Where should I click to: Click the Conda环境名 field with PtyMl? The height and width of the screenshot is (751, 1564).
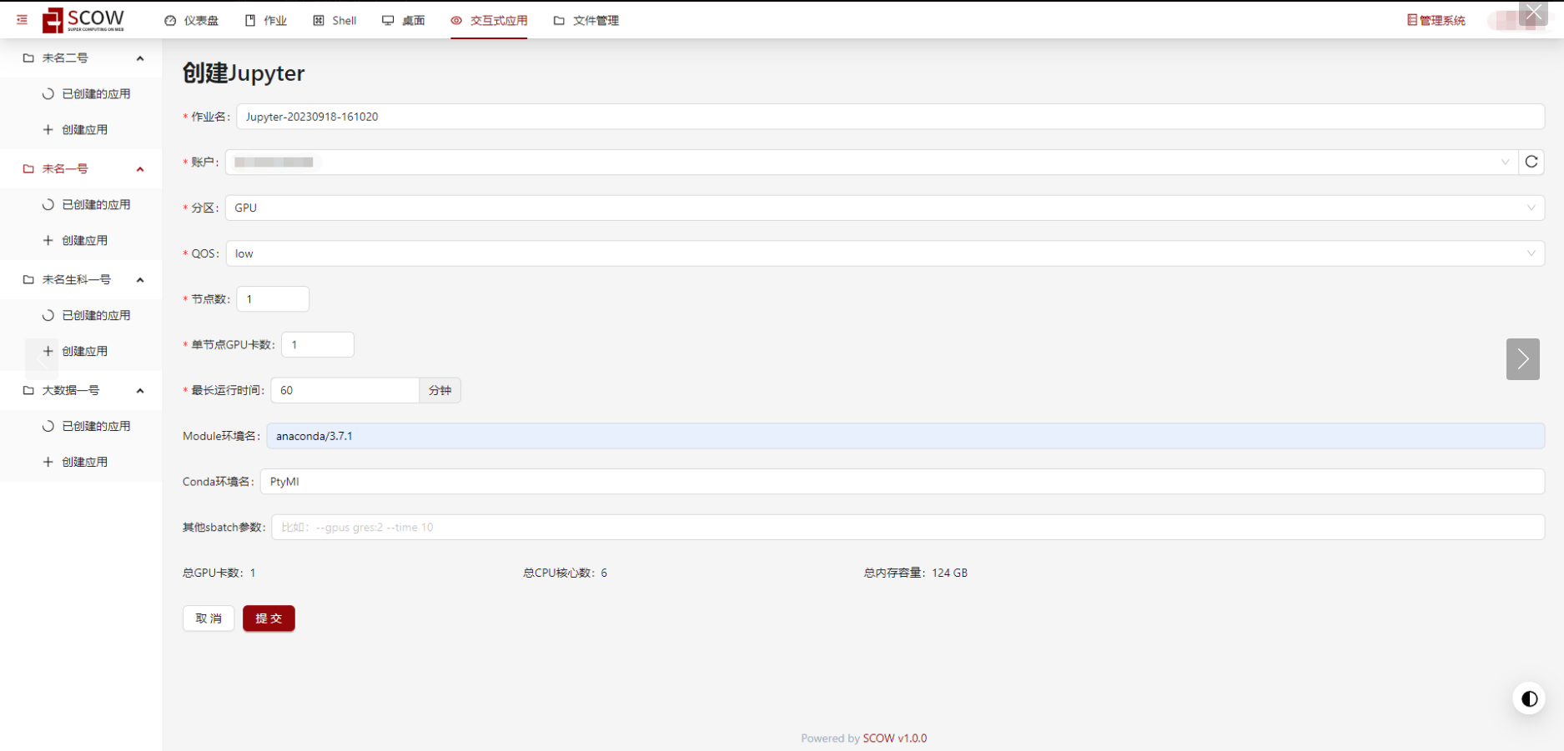pyautogui.click(x=903, y=482)
